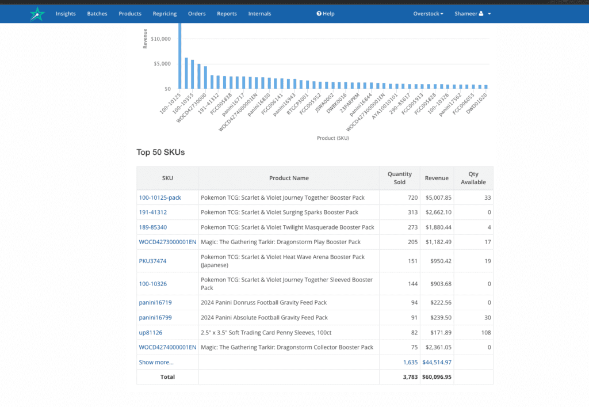Click the $1,182.49 revenue cell
Screen dimensions: 589x407
tap(438, 242)
